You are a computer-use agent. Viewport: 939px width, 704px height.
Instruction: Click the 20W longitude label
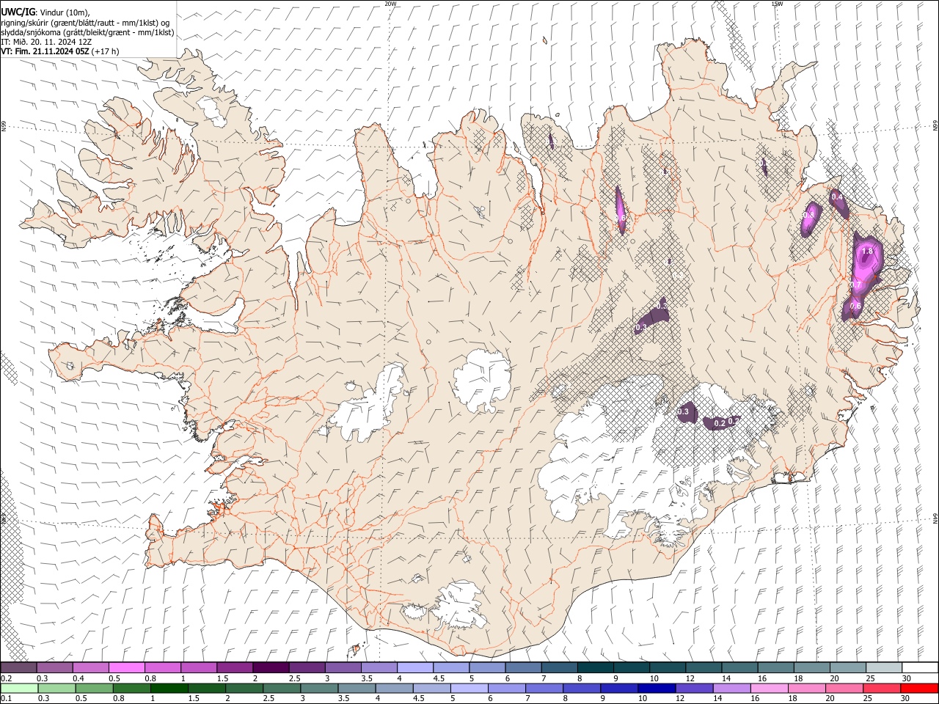pos(390,4)
